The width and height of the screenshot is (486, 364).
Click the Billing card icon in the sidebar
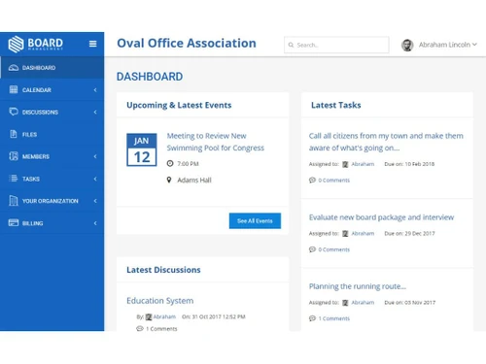click(14, 222)
